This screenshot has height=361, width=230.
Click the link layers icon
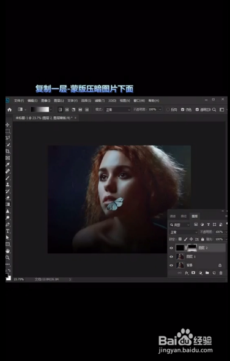tap(180, 273)
